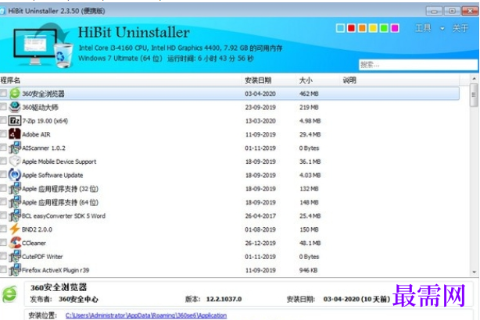Select the BCL easyConverter SDK 5 Word row

pyautogui.click(x=230, y=215)
